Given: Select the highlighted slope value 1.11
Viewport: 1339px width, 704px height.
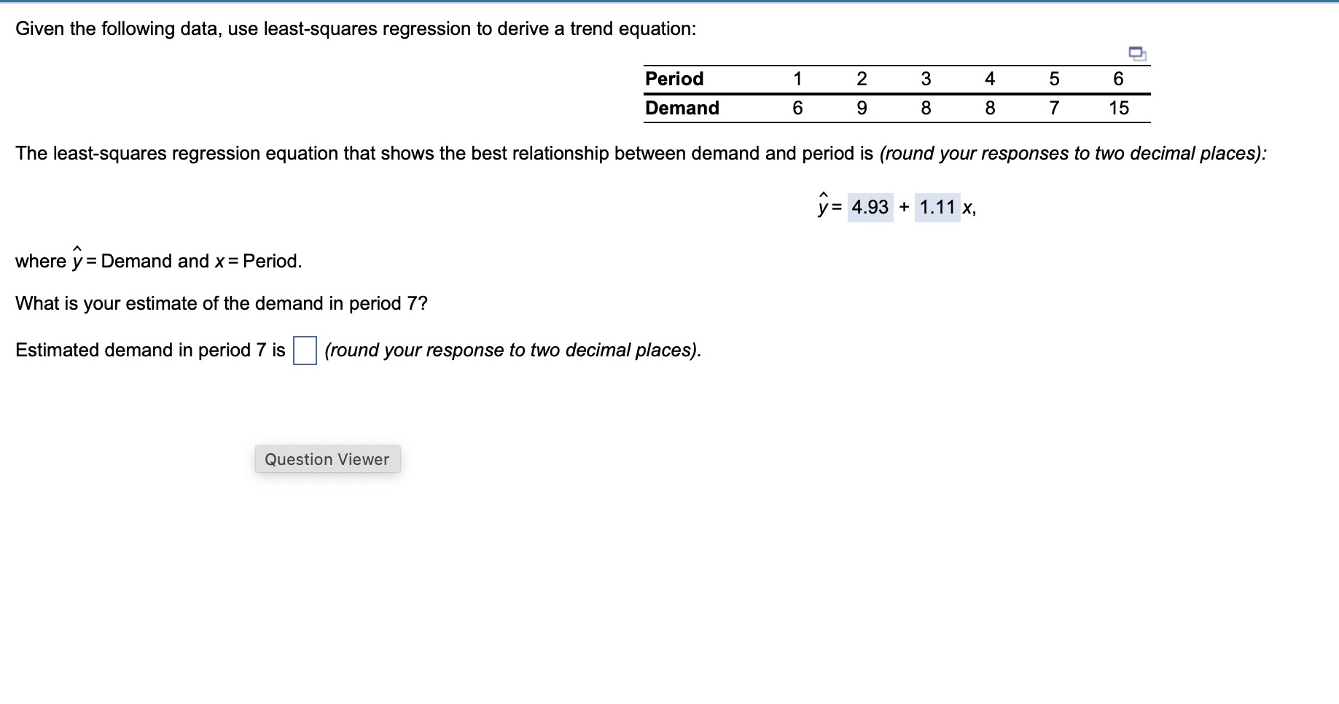Looking at the screenshot, I should pyautogui.click(x=937, y=207).
